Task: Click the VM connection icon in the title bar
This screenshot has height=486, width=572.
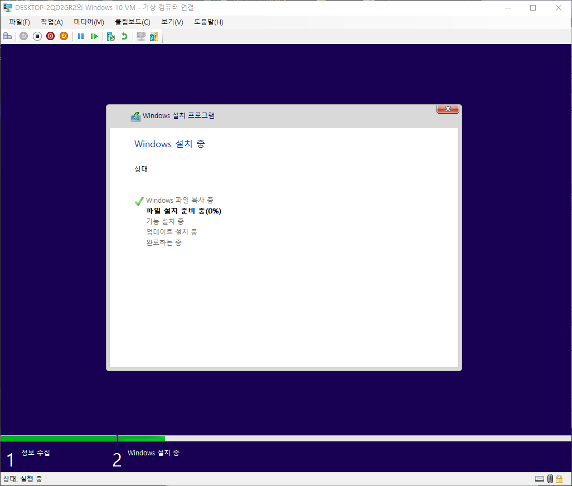Action: click(x=8, y=8)
